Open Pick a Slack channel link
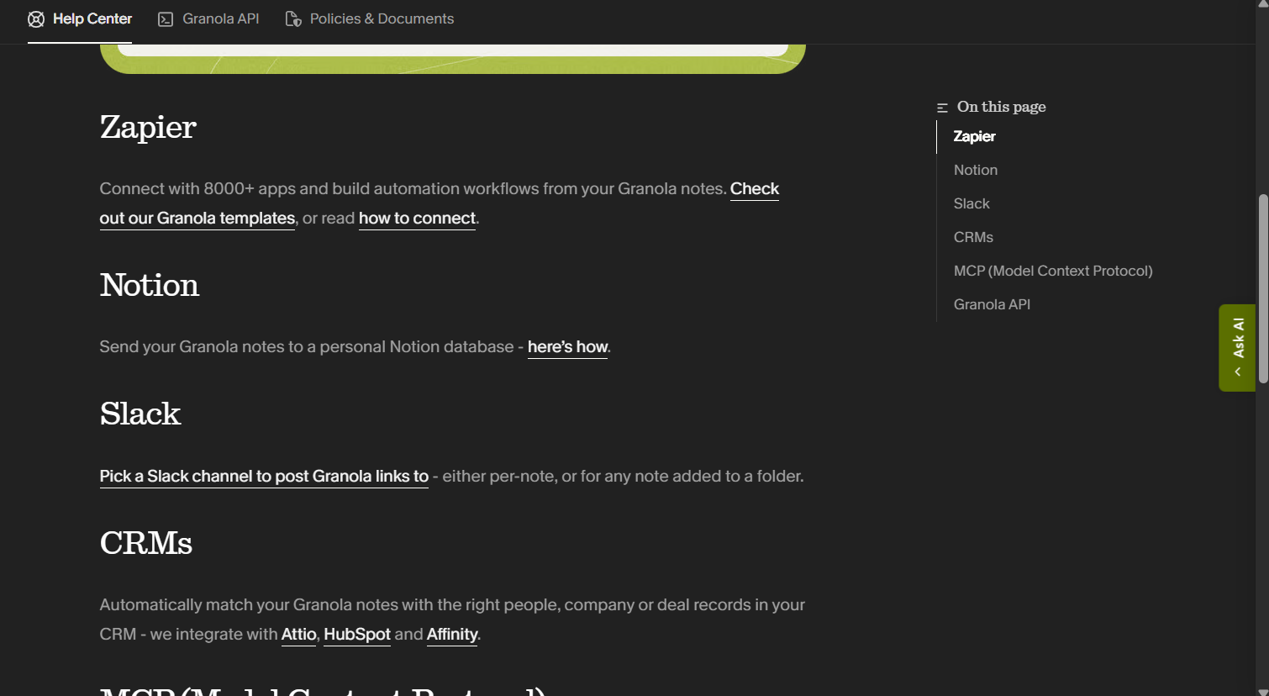The width and height of the screenshot is (1269, 696). [264, 477]
